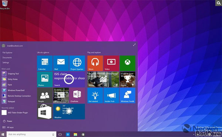222x137 pixels.
Task: Open the green Xbox tile
Action: (128, 63)
